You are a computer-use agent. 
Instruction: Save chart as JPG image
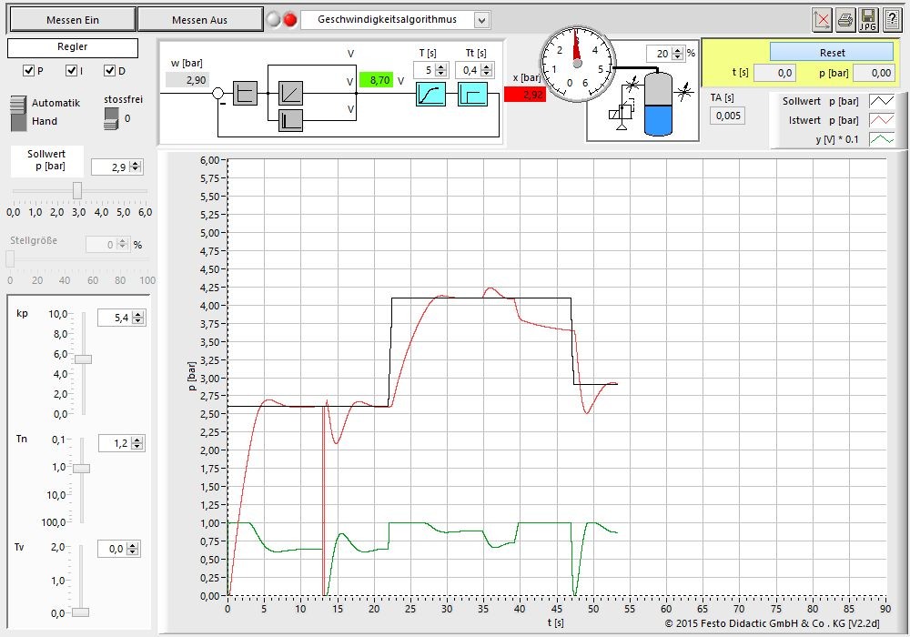tap(868, 19)
